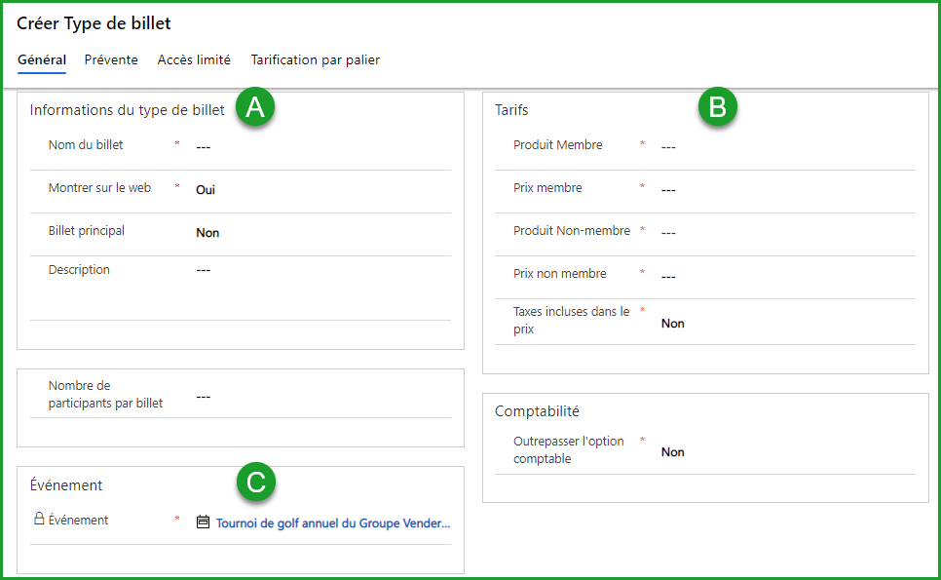The width and height of the screenshot is (941, 580).
Task: Click the Prix membre field
Action: pos(779,190)
